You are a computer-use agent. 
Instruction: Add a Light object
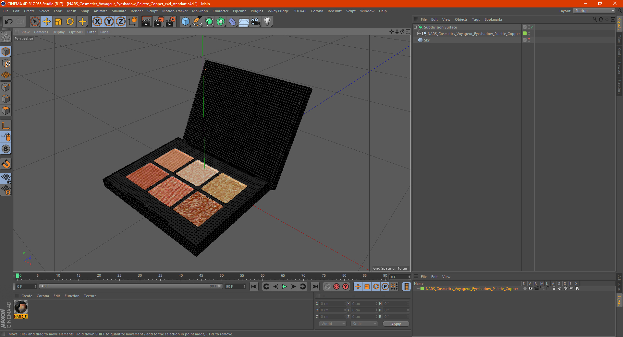(x=267, y=22)
